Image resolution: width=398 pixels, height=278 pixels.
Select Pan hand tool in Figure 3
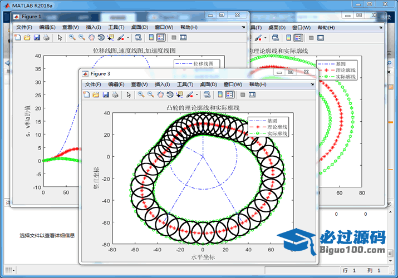coord(160,95)
